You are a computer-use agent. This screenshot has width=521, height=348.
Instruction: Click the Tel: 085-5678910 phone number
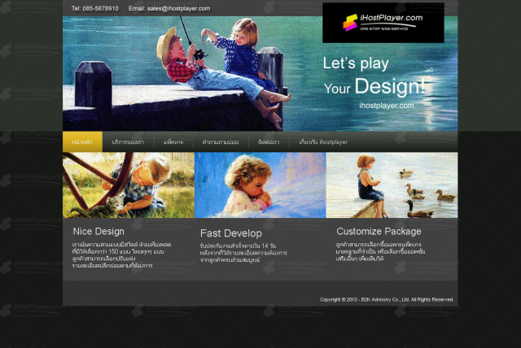pos(95,9)
